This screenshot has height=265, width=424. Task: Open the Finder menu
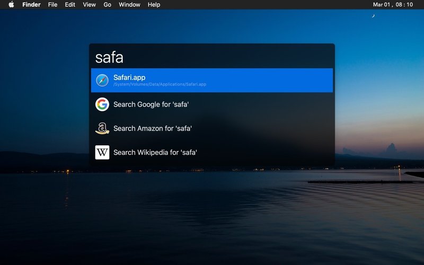pos(31,5)
